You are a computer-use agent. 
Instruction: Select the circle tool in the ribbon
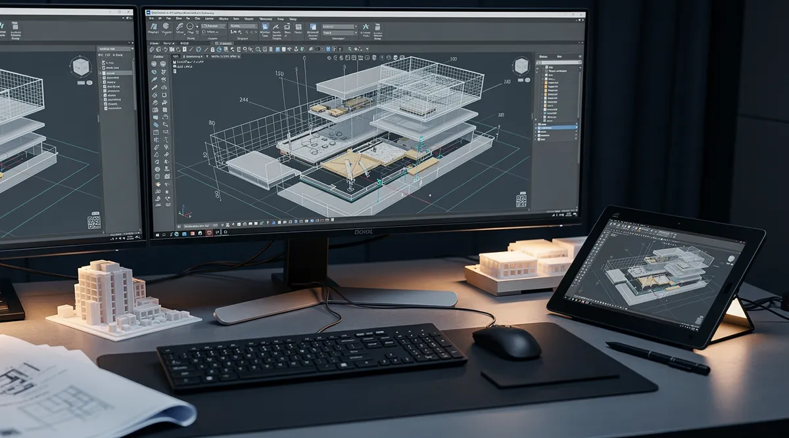(x=190, y=28)
